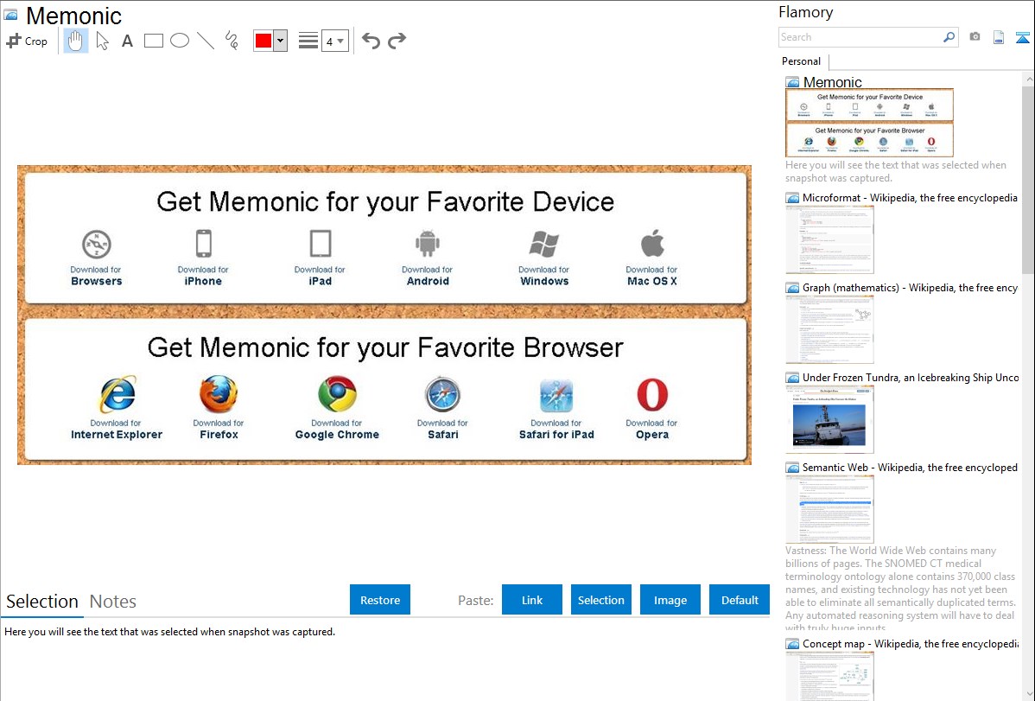Open the Selection tab
The height and width of the screenshot is (701, 1035).
point(42,602)
